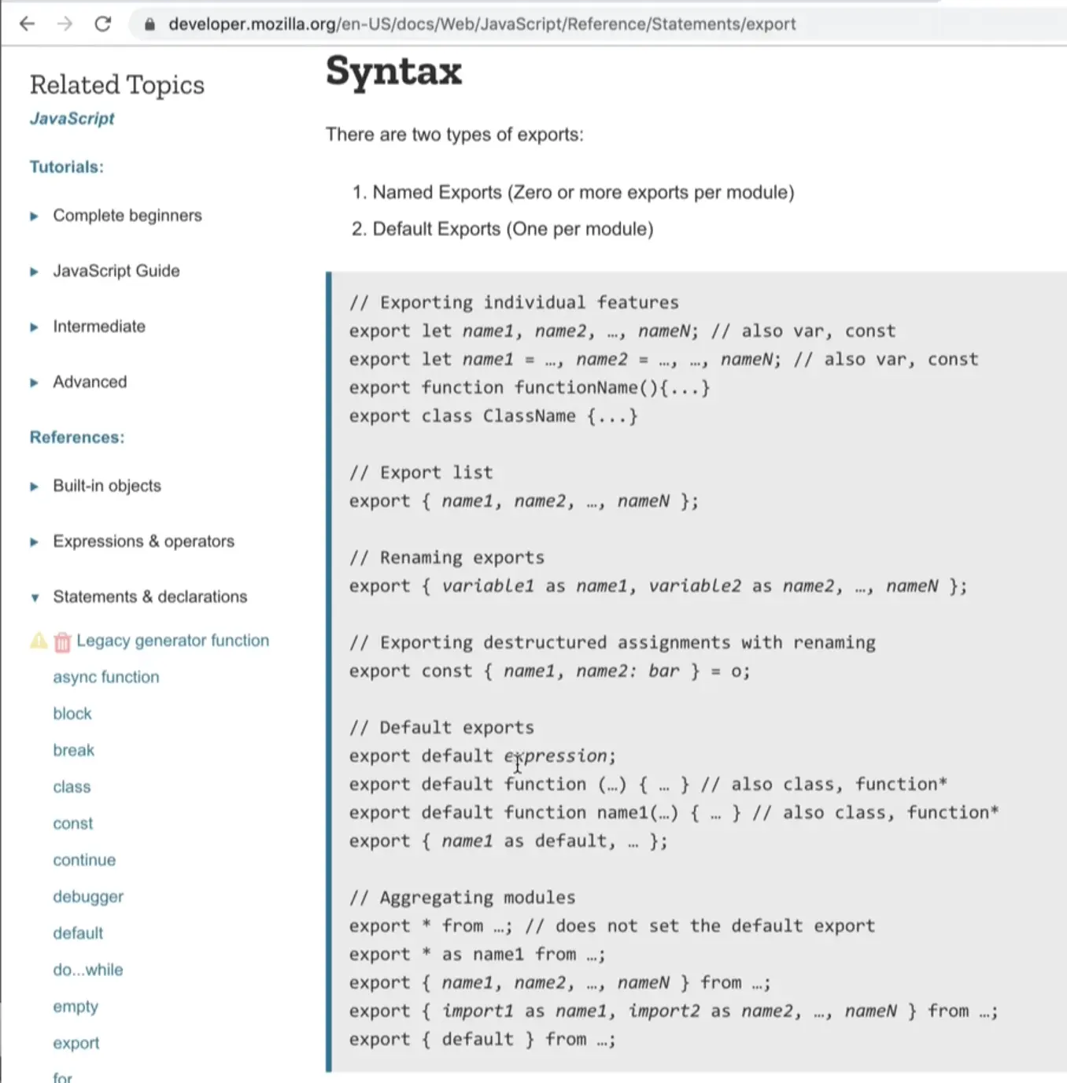The image size is (1067, 1083).
Task: Expand the Intermediate tutorials section
Action: pyautogui.click(x=34, y=327)
